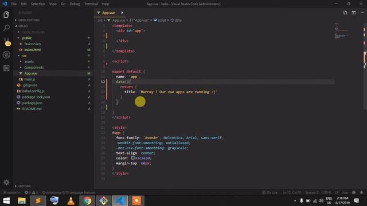Click the src breadcrumb item
Screen dimensions: 367x206
[100, 21]
